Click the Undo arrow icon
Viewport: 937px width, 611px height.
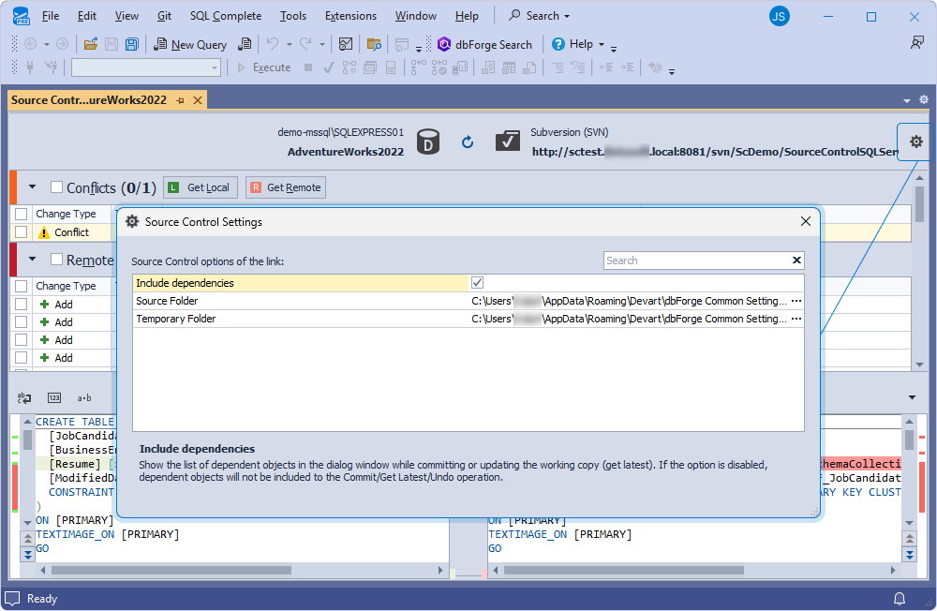point(273,44)
